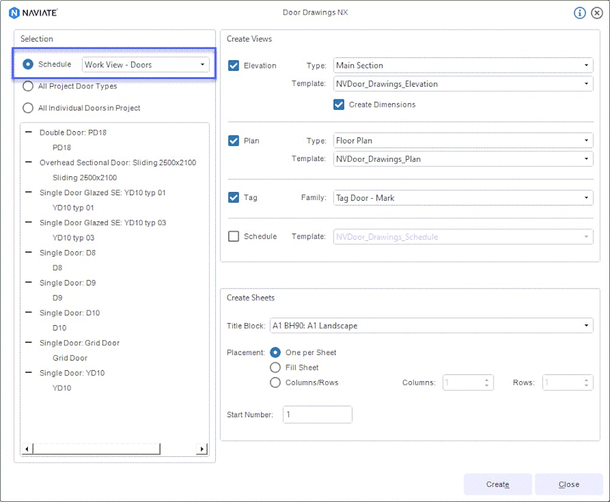Viewport: 610px width, 502px height.
Task: Select the Schedule radio button
Action: [x=28, y=64]
